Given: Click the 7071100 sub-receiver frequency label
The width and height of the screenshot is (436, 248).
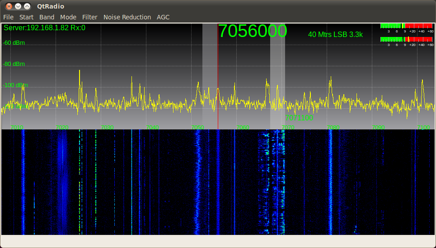Looking at the screenshot, I should [x=299, y=118].
